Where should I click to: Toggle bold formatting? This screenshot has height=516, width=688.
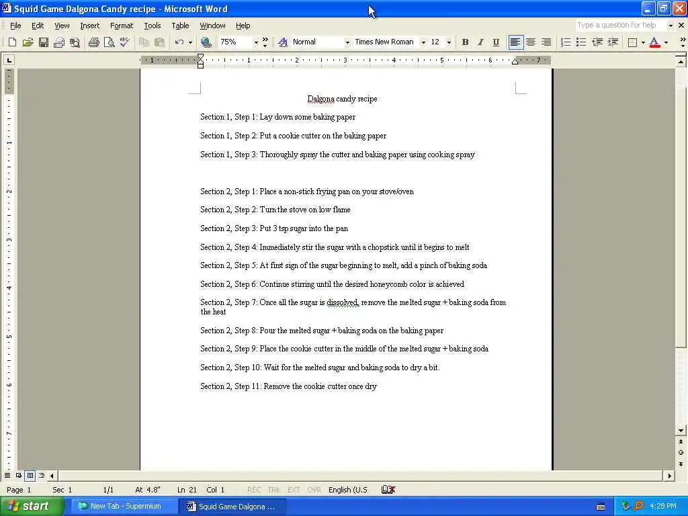coord(465,42)
